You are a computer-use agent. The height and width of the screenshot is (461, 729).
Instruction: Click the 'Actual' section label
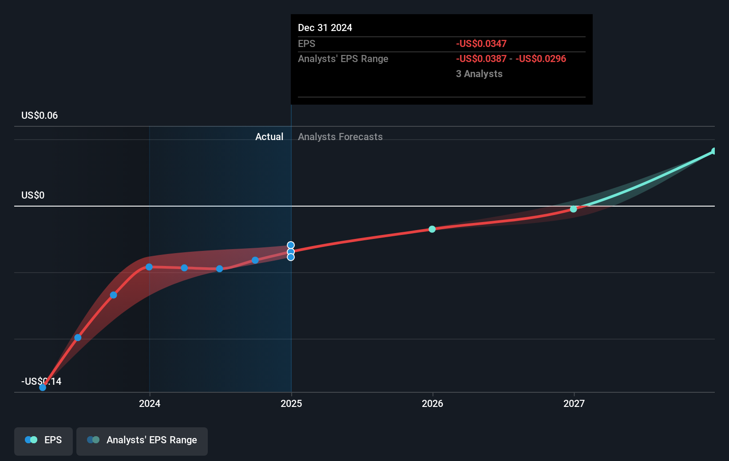point(269,137)
